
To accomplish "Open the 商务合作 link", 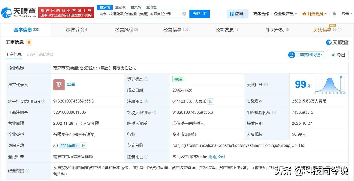I will [x=261, y=14].
